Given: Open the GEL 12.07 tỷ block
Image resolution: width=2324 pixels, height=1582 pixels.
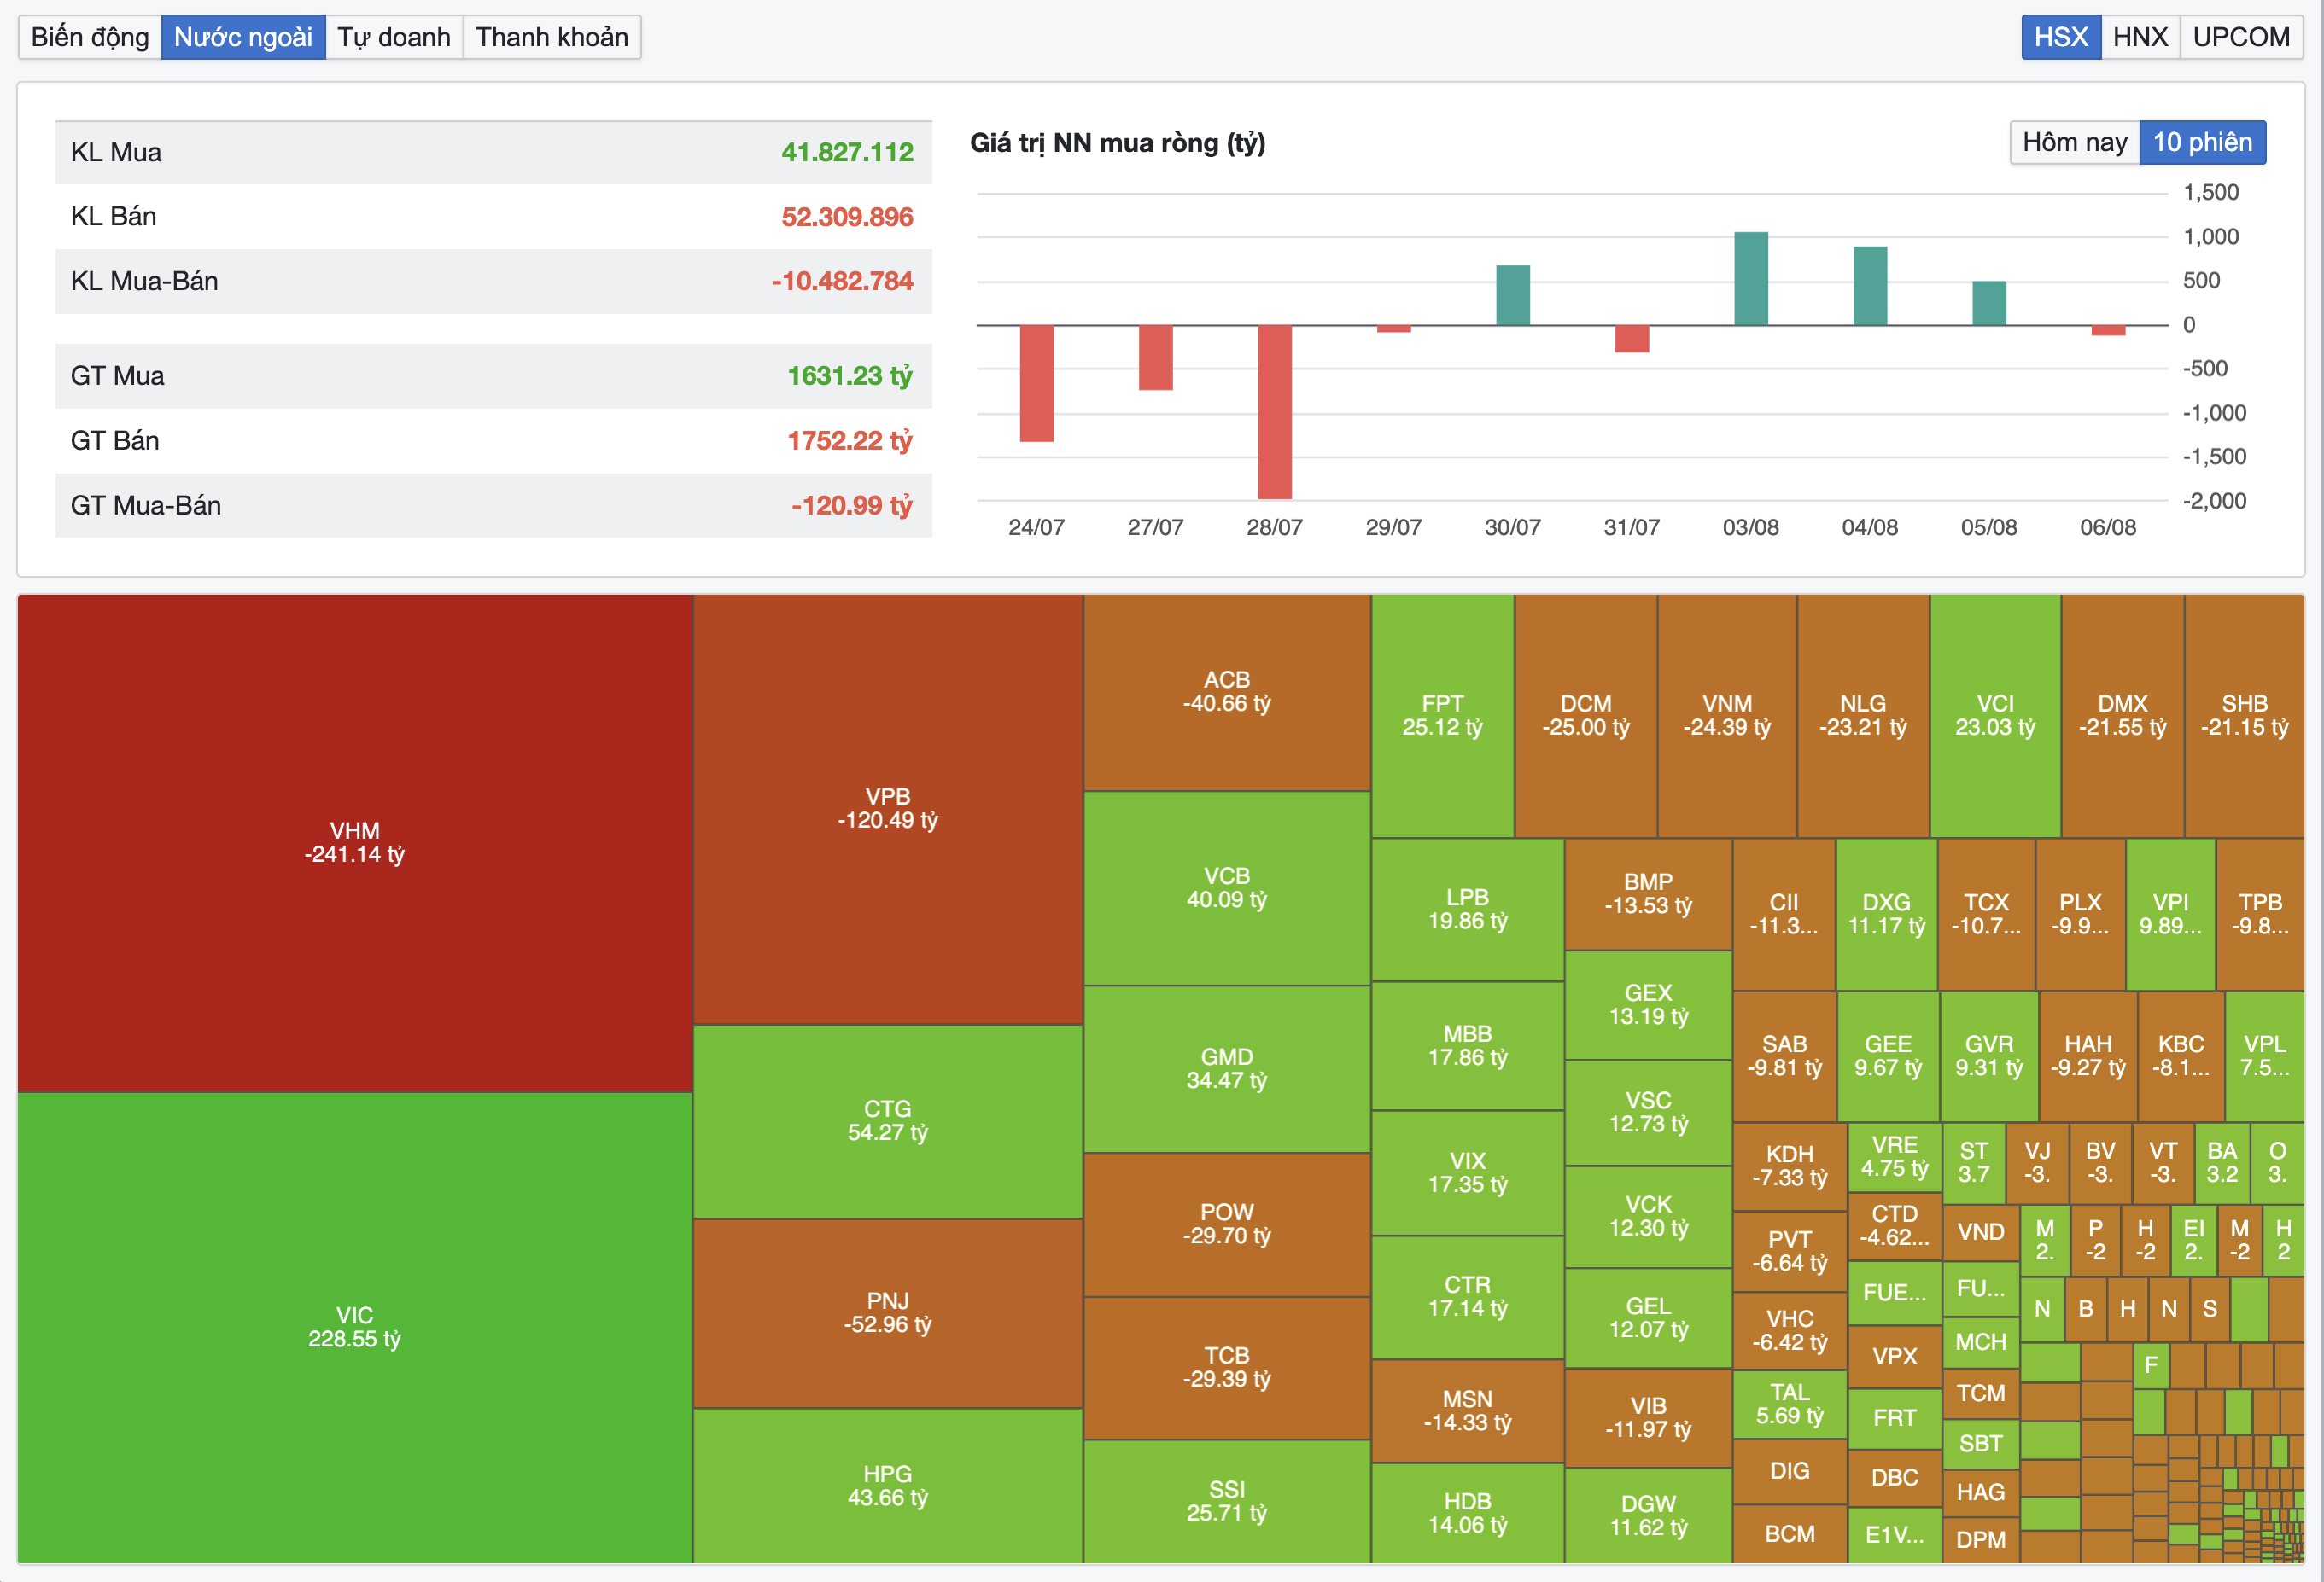Looking at the screenshot, I should pos(1648,1318).
